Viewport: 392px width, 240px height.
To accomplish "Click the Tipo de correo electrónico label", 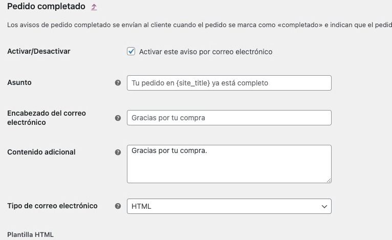I will click(x=52, y=206).
